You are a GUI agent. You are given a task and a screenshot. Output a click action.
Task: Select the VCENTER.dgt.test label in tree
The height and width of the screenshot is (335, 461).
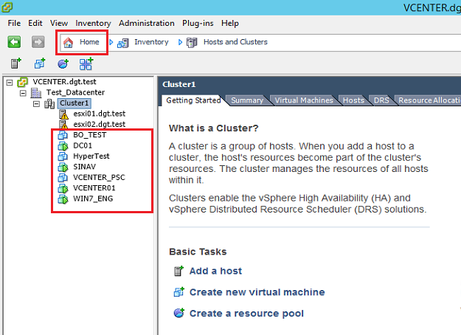click(64, 82)
